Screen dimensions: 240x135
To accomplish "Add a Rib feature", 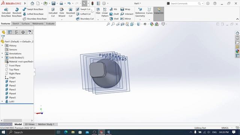I will [114, 9].
